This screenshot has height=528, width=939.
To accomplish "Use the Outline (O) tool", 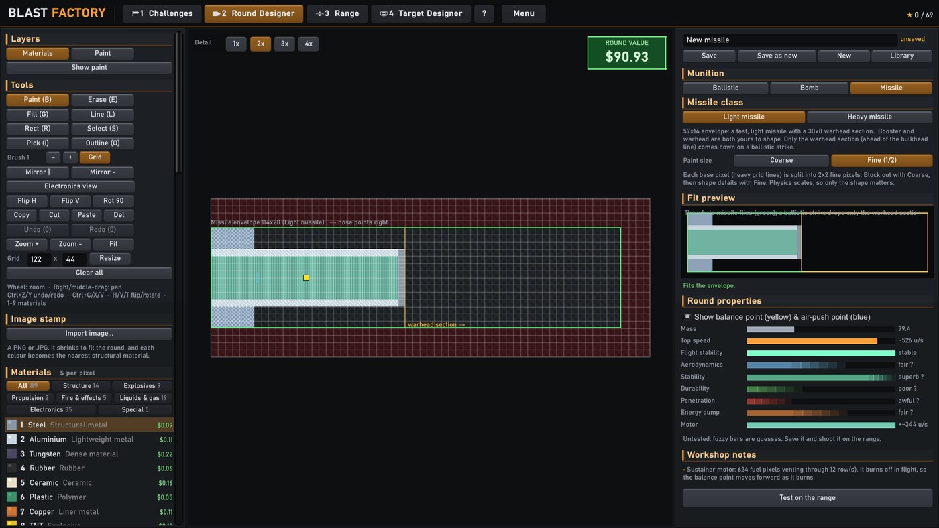I will (x=103, y=143).
